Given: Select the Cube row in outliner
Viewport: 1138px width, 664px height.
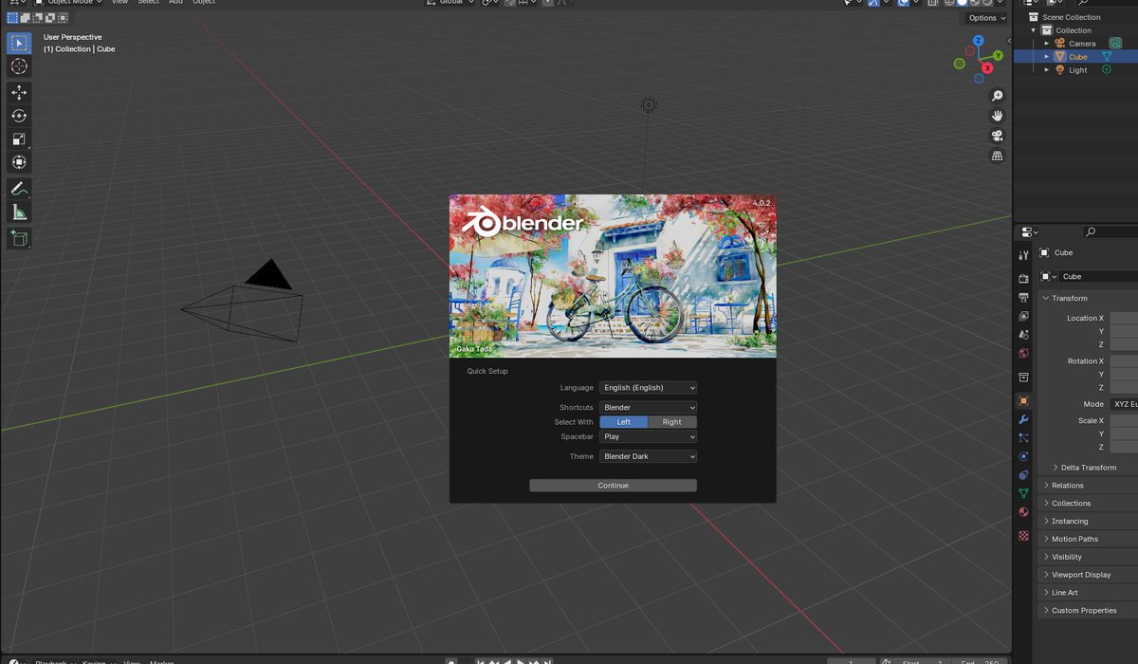Looking at the screenshot, I should [1075, 57].
